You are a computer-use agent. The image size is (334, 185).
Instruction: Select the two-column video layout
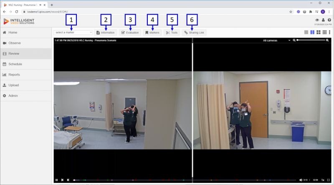tap(312, 32)
